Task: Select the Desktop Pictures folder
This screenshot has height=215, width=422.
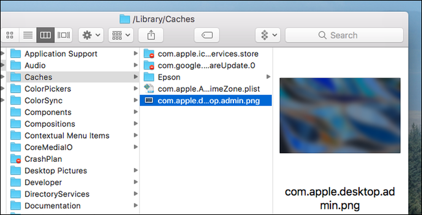Action: click(73, 171)
